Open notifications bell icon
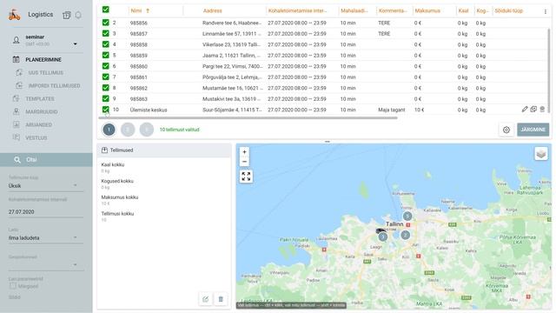 tap(78, 15)
